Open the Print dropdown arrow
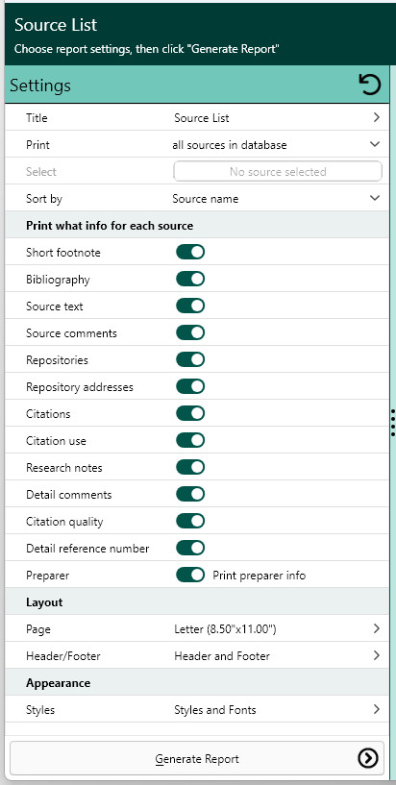Screen dimensions: 396x785 375,144
